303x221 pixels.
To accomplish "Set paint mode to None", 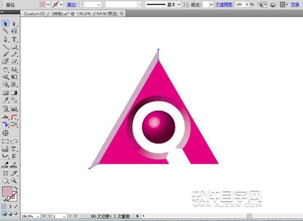I will pos(16,207).
